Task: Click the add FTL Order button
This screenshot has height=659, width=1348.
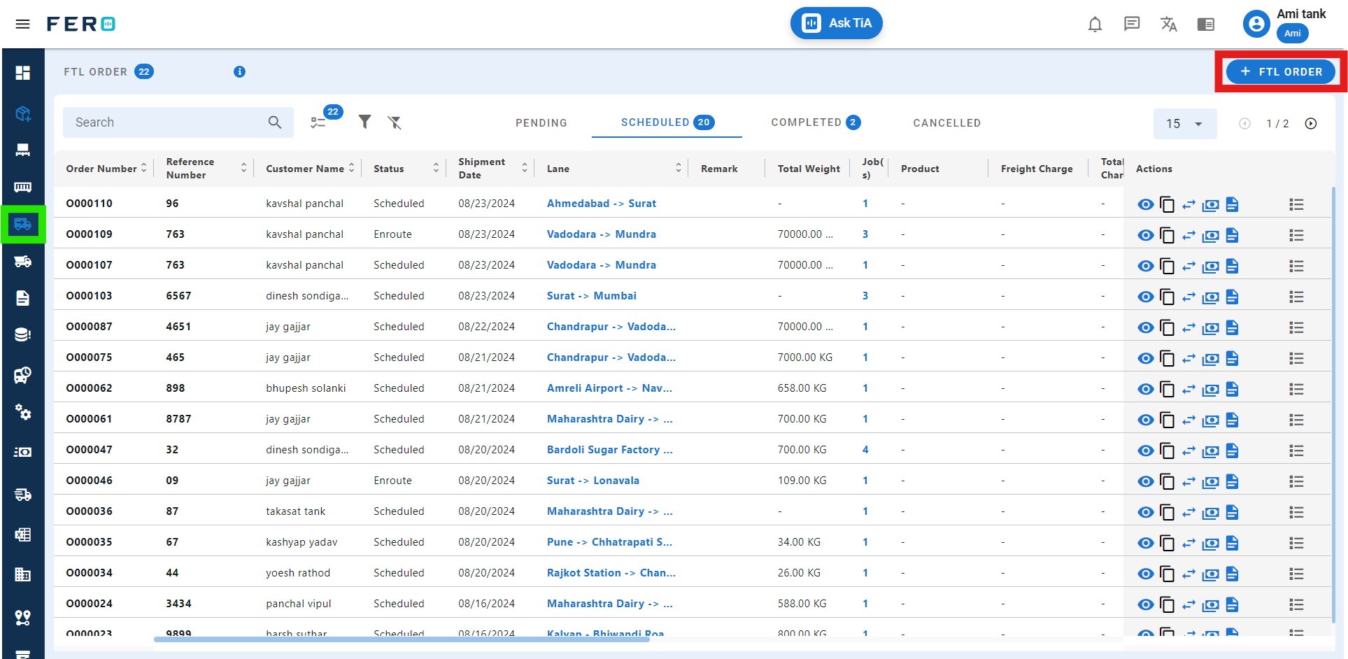Action: (x=1280, y=71)
